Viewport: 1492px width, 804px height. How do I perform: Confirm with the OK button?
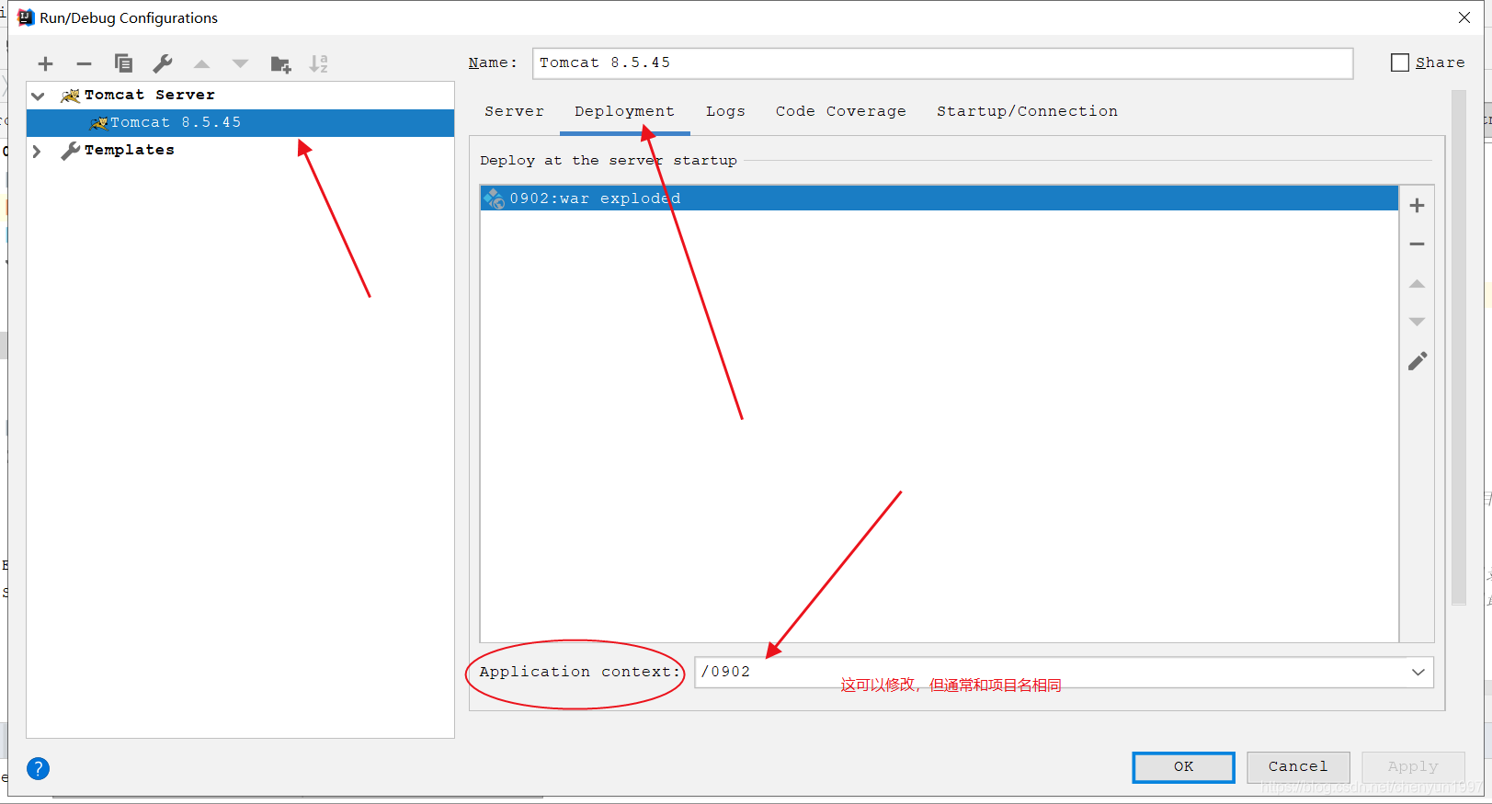click(1183, 767)
